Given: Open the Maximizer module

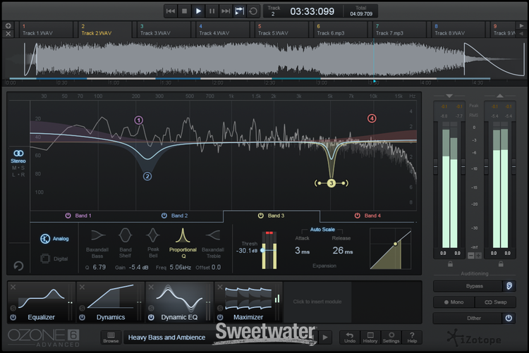Looking at the screenshot, I should pyautogui.click(x=248, y=302).
